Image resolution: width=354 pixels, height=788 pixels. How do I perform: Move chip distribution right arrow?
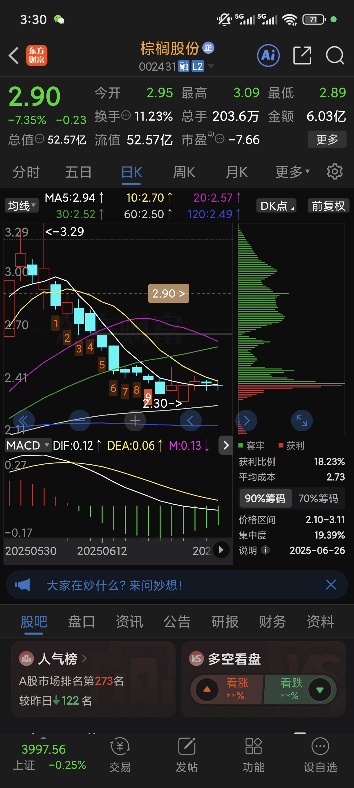coord(246,421)
